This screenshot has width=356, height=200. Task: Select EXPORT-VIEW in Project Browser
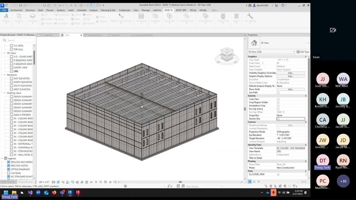click(20, 68)
